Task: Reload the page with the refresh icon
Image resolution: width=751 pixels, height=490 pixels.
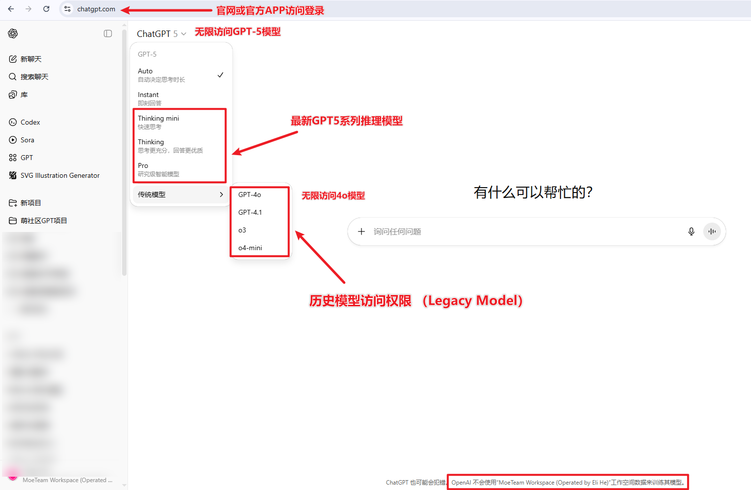Action: (x=46, y=9)
